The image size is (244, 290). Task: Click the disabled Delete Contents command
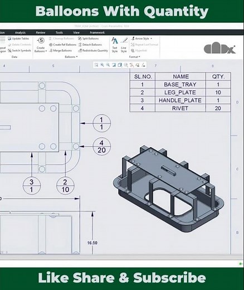19,45
